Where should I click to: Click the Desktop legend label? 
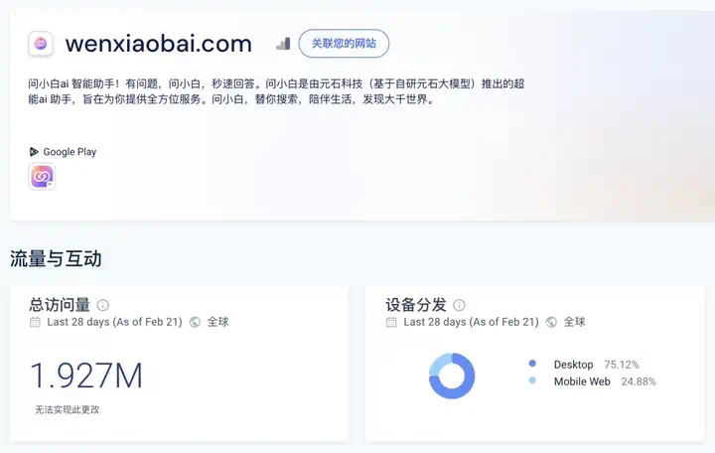(574, 365)
